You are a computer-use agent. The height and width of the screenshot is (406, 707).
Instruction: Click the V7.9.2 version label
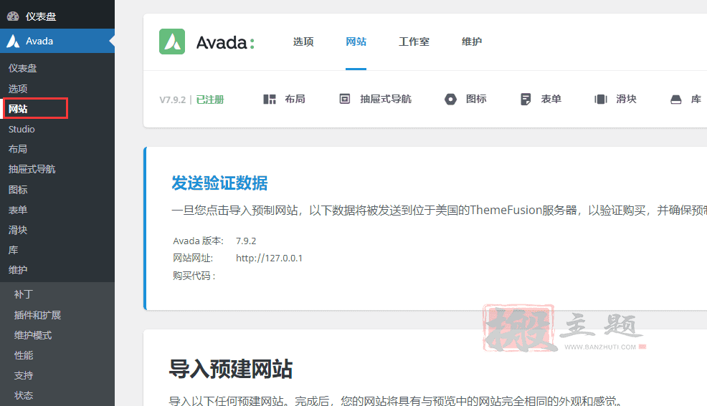click(x=172, y=100)
